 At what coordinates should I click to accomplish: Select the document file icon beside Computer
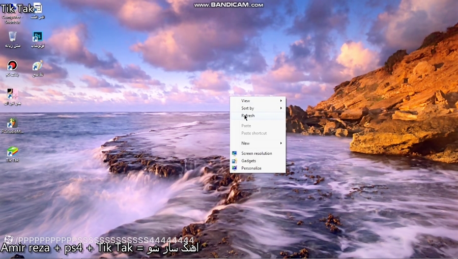37,8
